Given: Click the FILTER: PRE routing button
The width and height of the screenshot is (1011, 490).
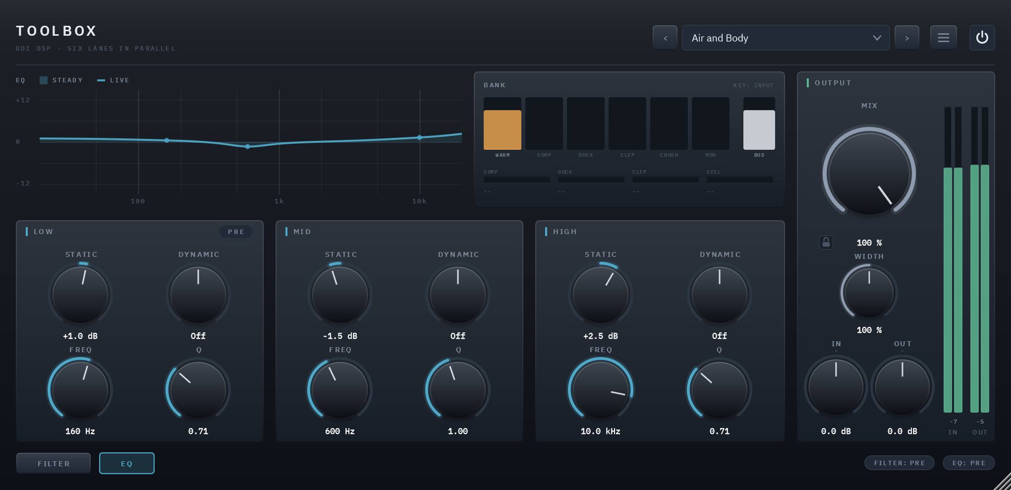Looking at the screenshot, I should pyautogui.click(x=899, y=463).
